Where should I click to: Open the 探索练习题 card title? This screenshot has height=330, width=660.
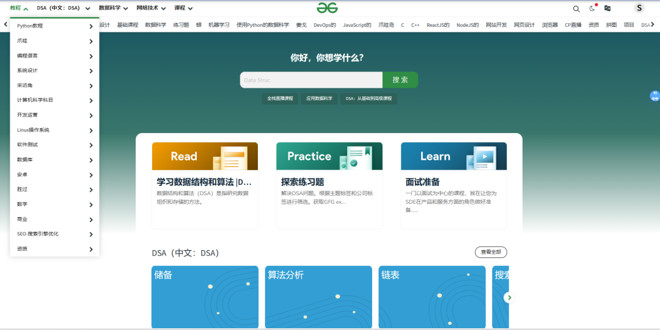click(302, 182)
